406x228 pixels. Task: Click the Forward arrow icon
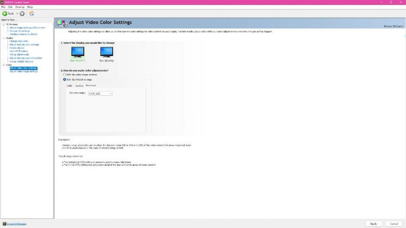click(x=22, y=13)
